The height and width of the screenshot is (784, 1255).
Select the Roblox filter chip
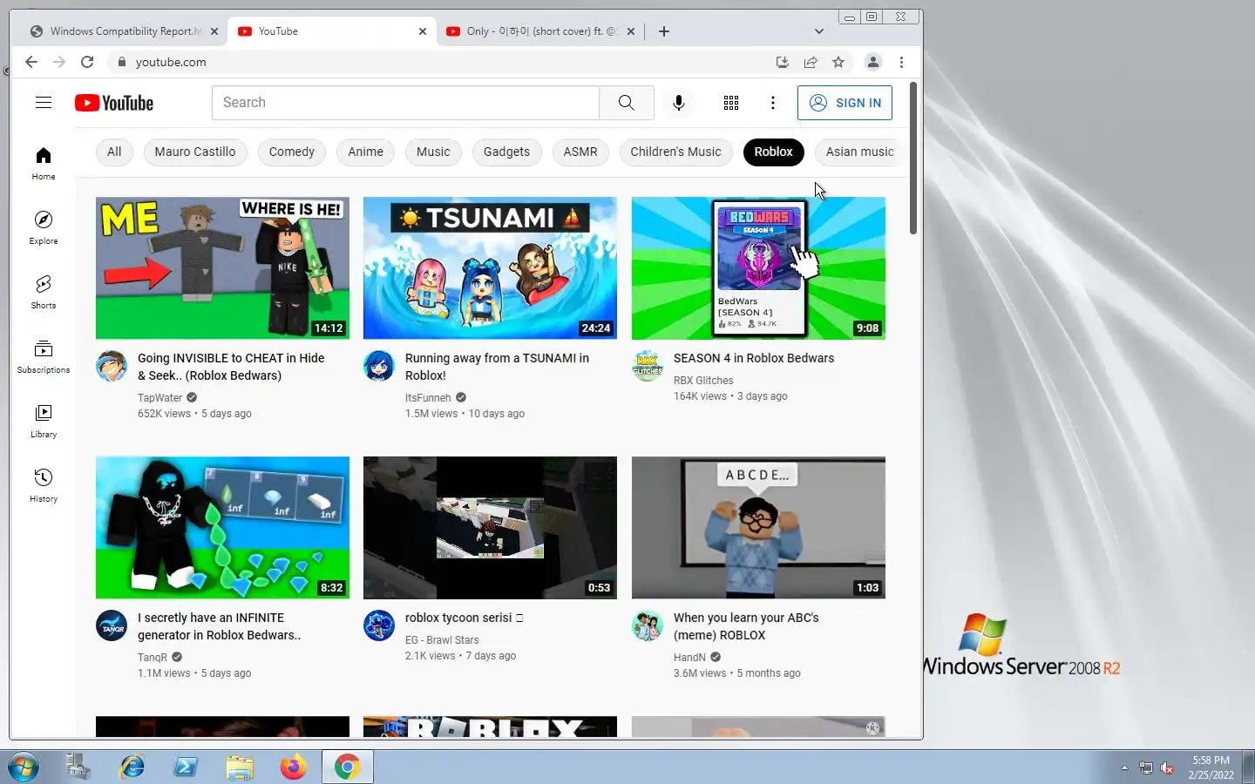click(773, 152)
